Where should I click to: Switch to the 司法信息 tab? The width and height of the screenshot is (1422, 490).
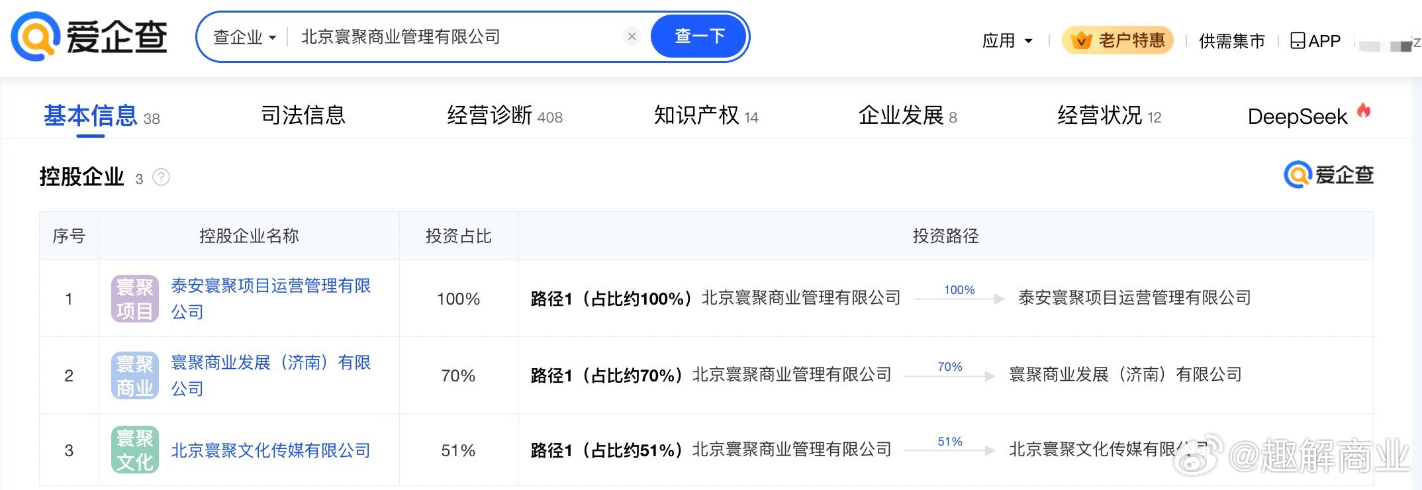[303, 115]
